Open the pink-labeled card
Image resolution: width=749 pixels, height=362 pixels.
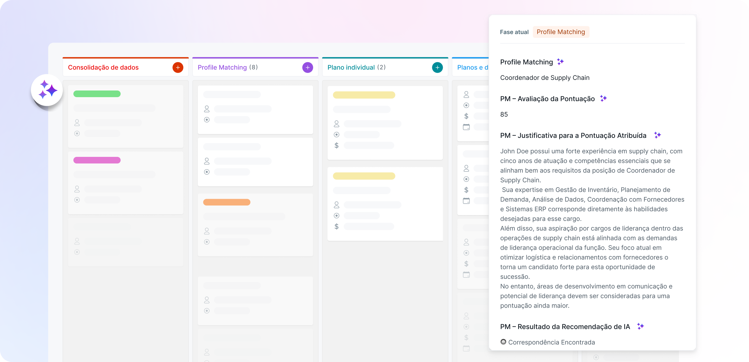pos(125,183)
